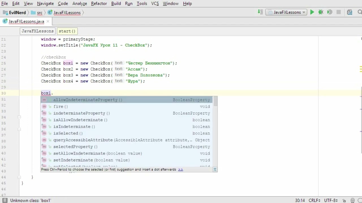Open Project Structure icon in toolbar
Viewport: 362px width, 203px height.
click(350, 12)
